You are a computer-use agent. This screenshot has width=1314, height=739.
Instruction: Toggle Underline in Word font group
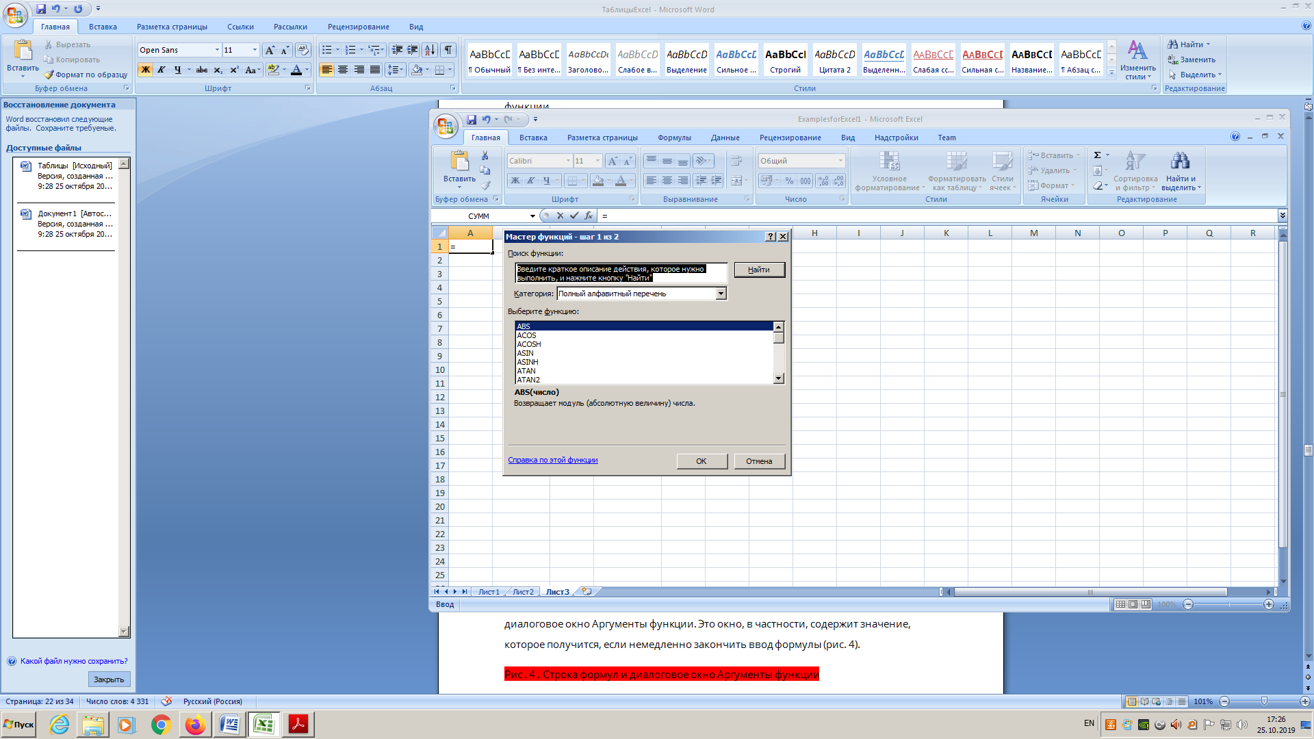pyautogui.click(x=178, y=70)
